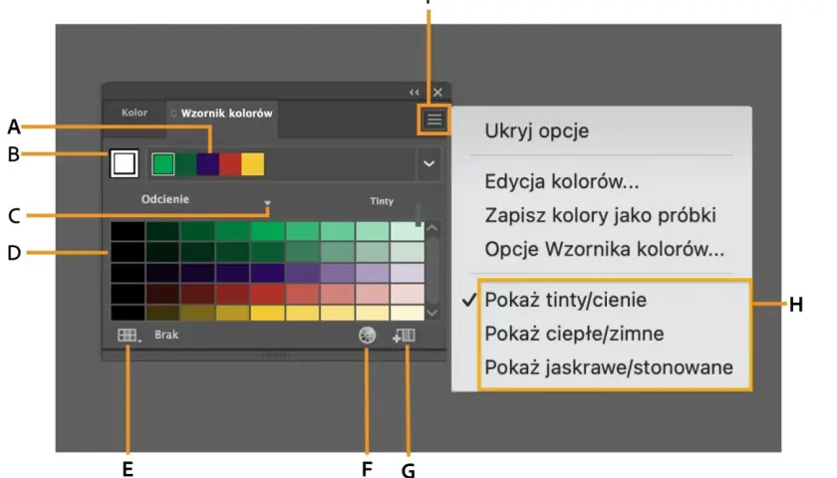
Task: Click the white base color swatch
Action: 124,163
